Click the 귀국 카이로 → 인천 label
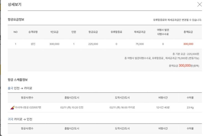Screen dimensions: 206x136 (20, 119)
